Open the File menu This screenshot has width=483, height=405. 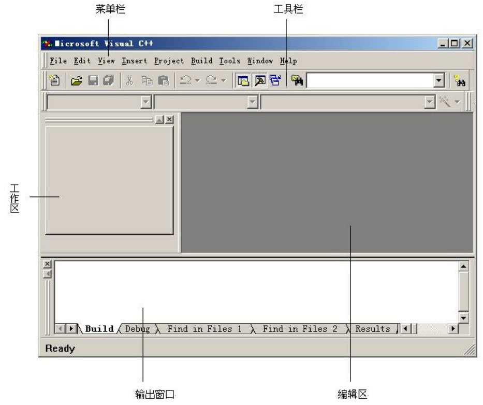click(58, 61)
